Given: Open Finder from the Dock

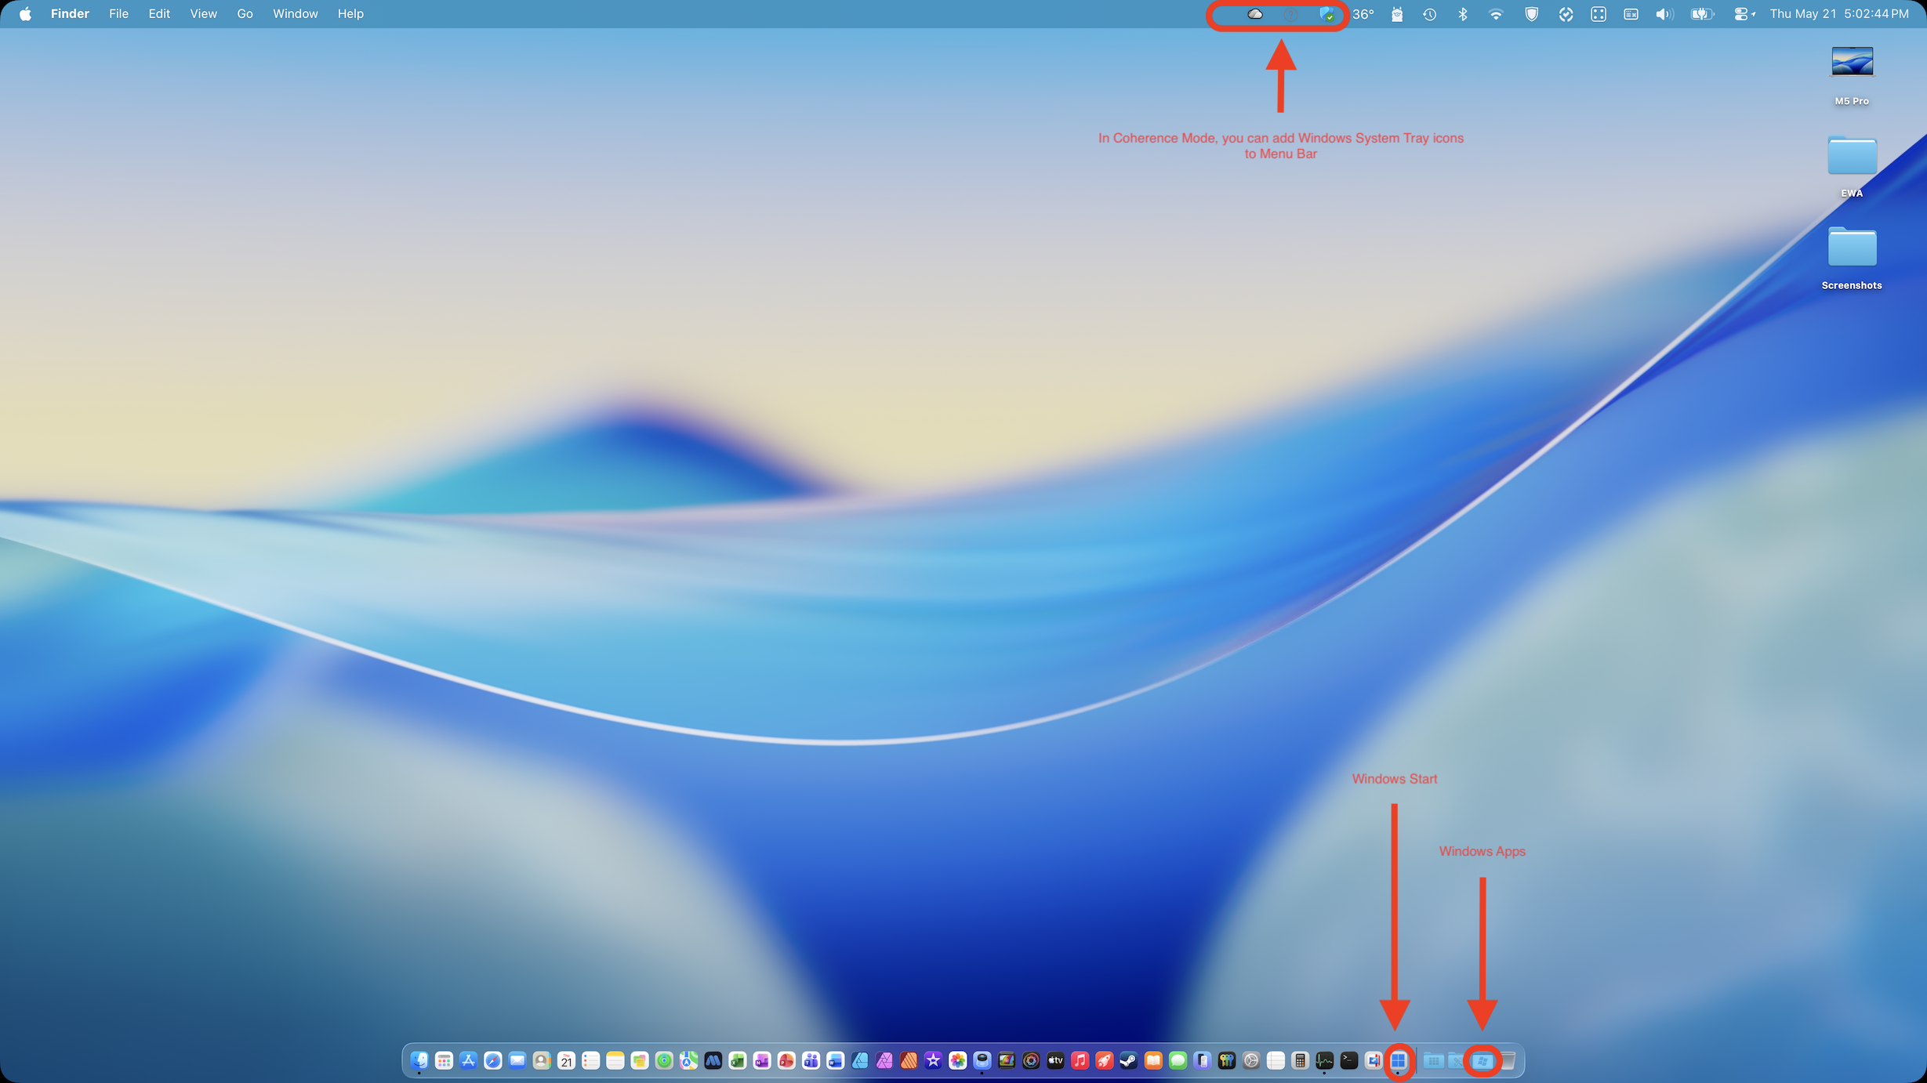Looking at the screenshot, I should click(x=419, y=1060).
